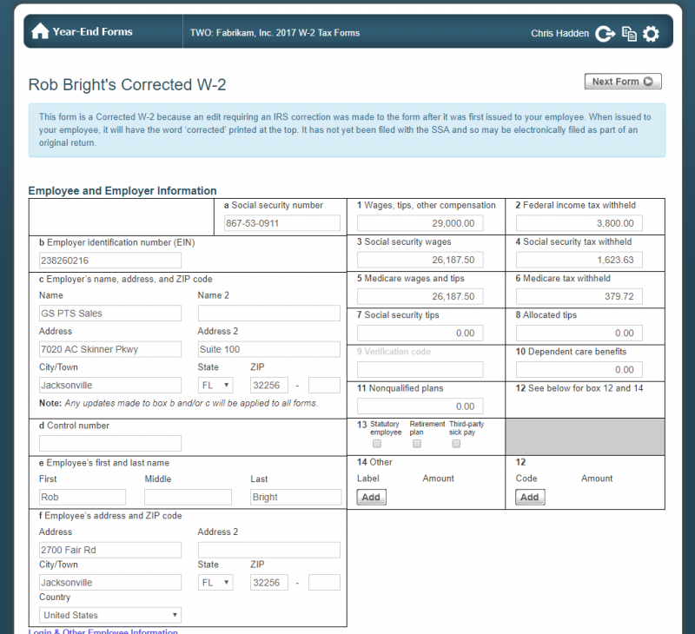This screenshot has width=695, height=634.
Task: Click the 'Rob Bright's Corrected W-2' heading
Action: pyautogui.click(x=127, y=84)
